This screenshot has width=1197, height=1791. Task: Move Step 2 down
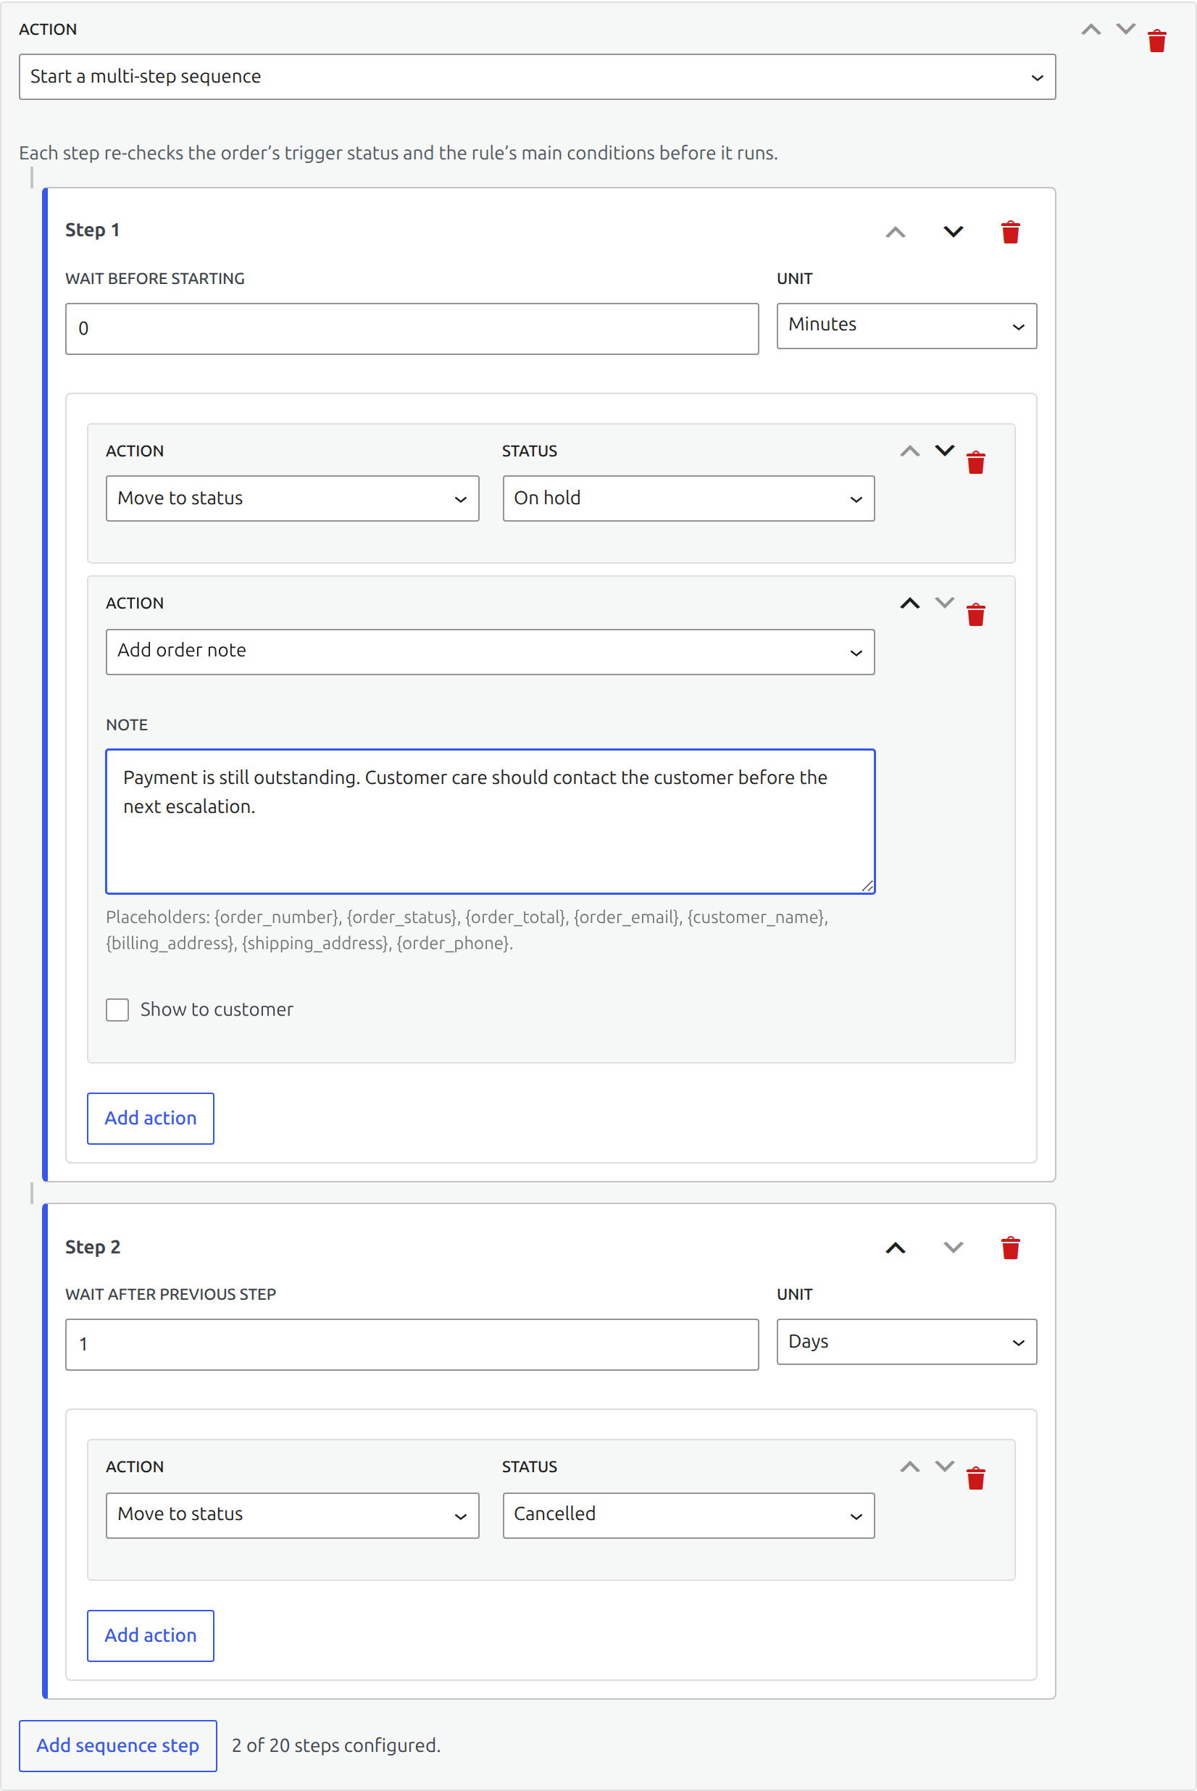[954, 1248]
